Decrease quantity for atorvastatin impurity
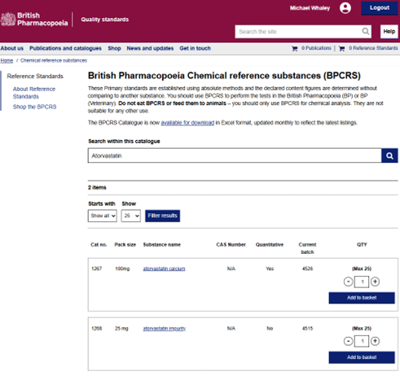Viewport: 400px width, 389px height. (x=348, y=341)
